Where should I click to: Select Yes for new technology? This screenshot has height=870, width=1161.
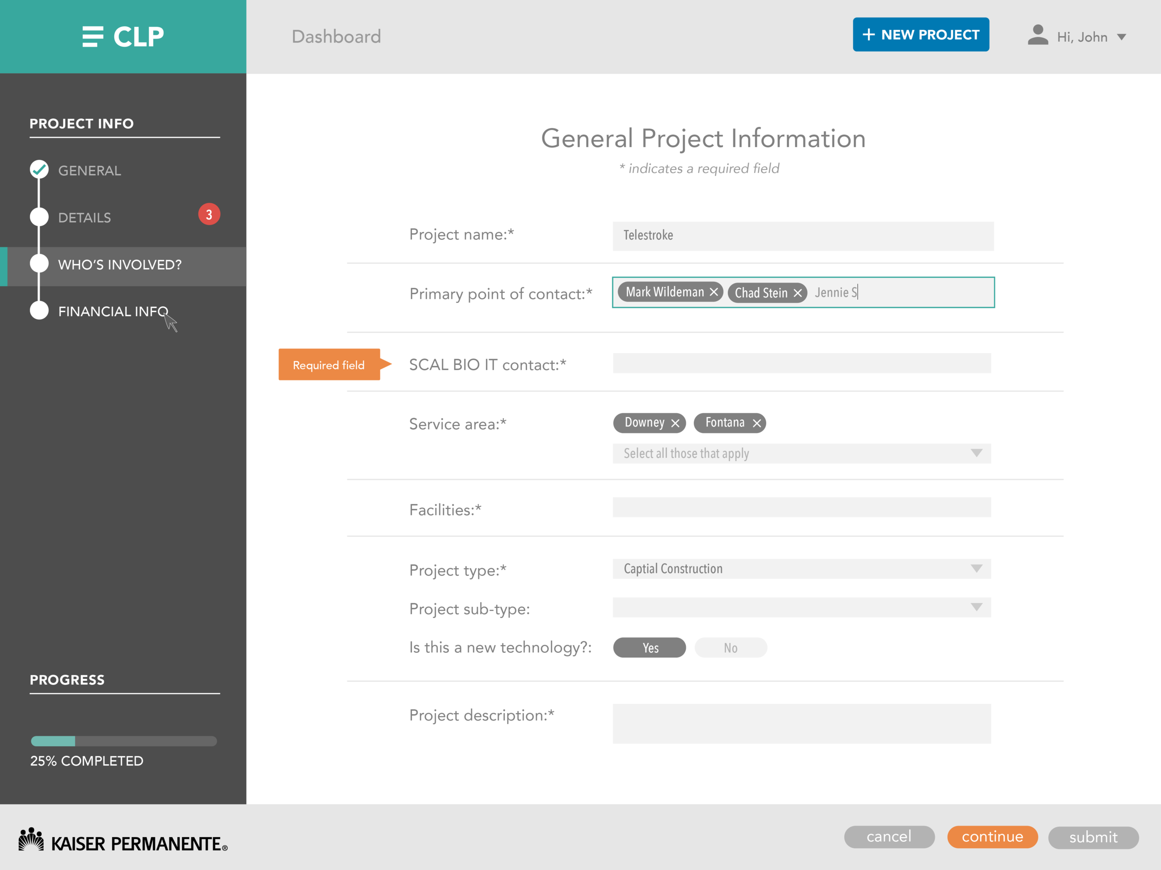point(649,648)
